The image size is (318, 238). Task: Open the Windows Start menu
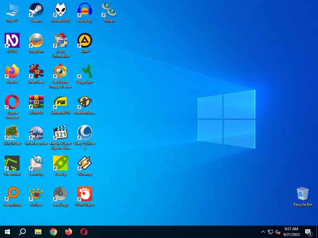7,232
